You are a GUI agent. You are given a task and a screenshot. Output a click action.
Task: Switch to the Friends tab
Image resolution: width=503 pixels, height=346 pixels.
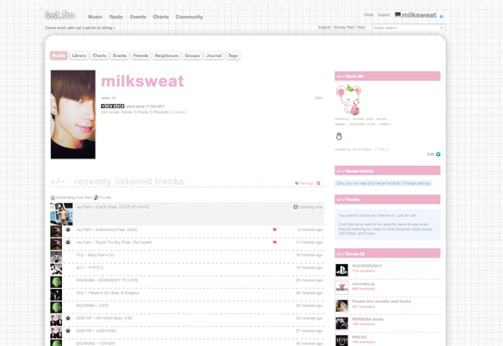pyautogui.click(x=141, y=55)
